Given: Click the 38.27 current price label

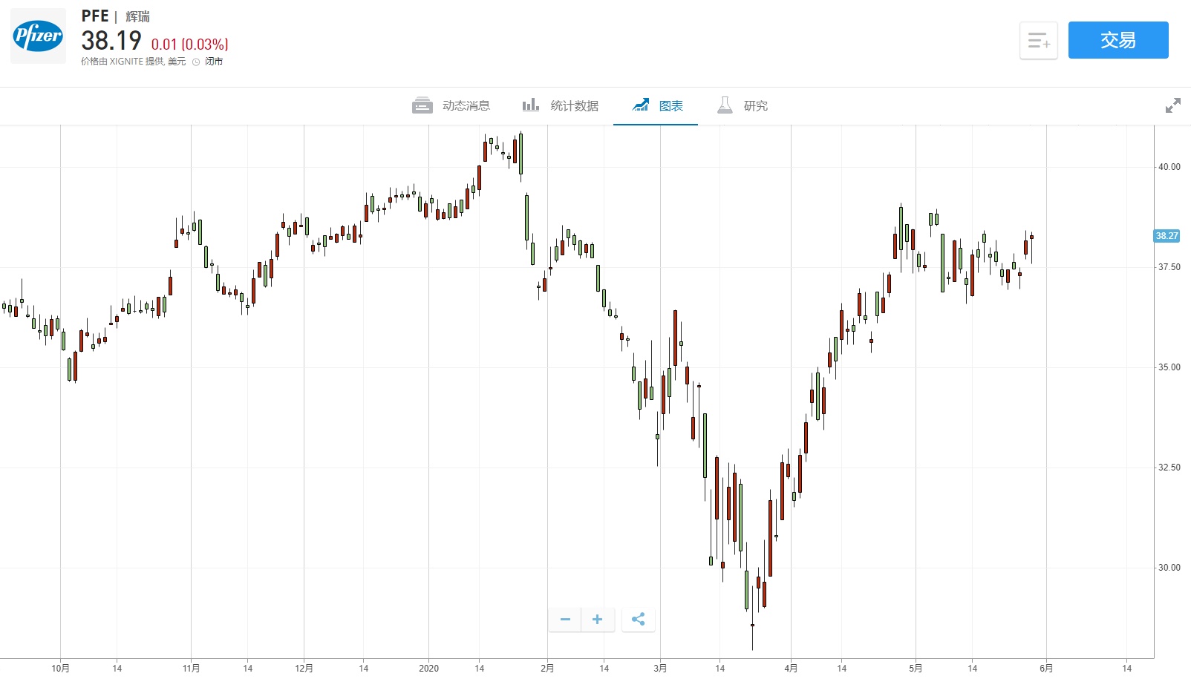Looking at the screenshot, I should pos(1166,236).
